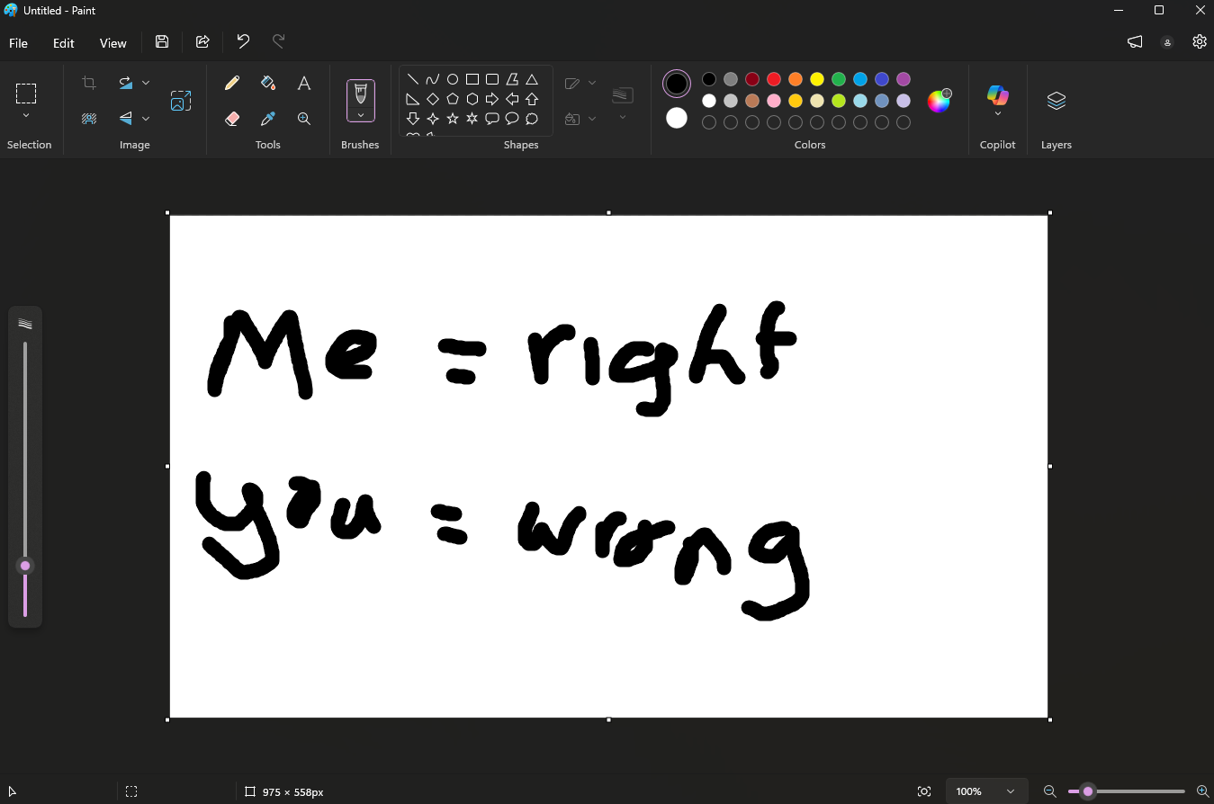Expand the Rotate options arrow
The height and width of the screenshot is (804, 1214).
click(146, 83)
